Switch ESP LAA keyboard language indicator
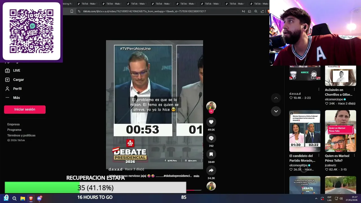Screen dimensions: 361x203 click(x=329, y=198)
